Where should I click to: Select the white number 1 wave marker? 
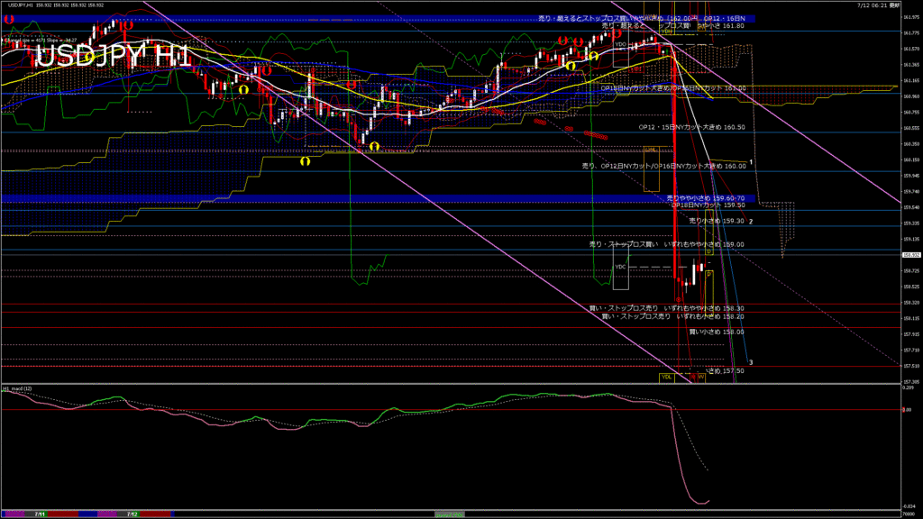(751, 161)
